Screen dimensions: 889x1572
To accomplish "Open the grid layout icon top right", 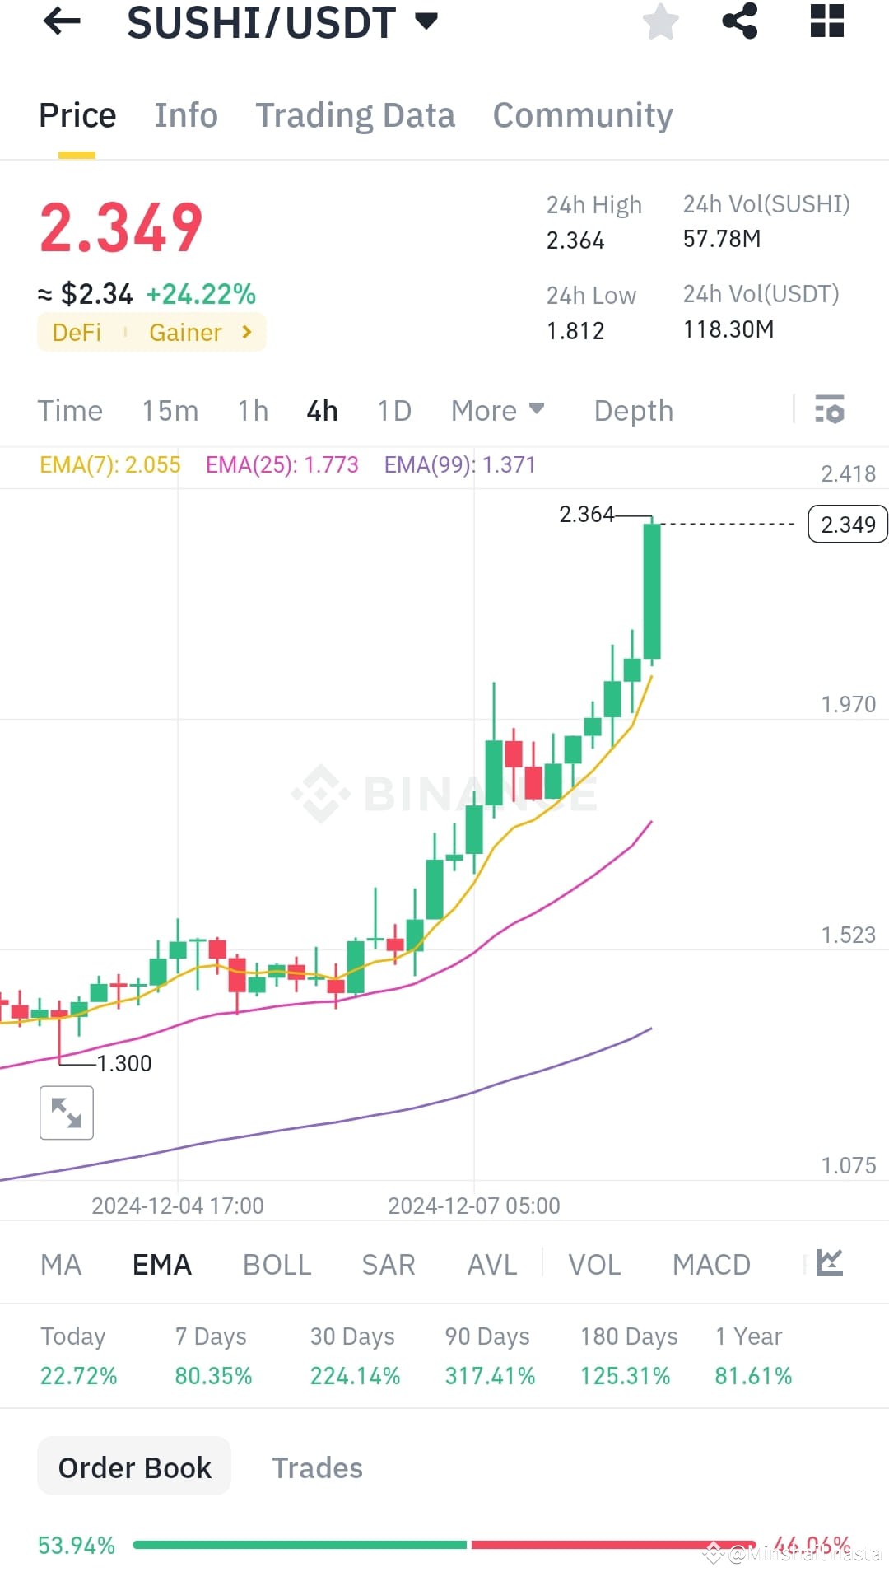I will click(x=826, y=22).
